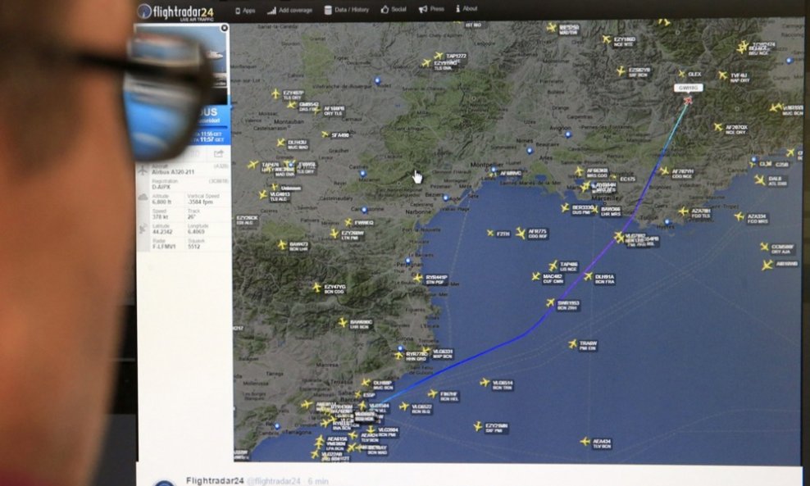This screenshot has width=810, height=486.
Task: Click the Data / History database icon
Action: pyautogui.click(x=326, y=11)
